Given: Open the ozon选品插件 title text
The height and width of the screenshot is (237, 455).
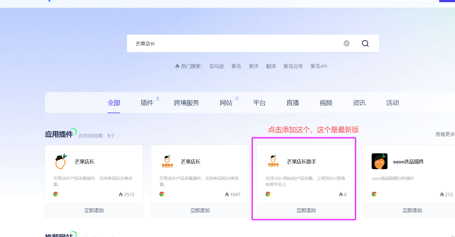Looking at the screenshot, I should [408, 162].
